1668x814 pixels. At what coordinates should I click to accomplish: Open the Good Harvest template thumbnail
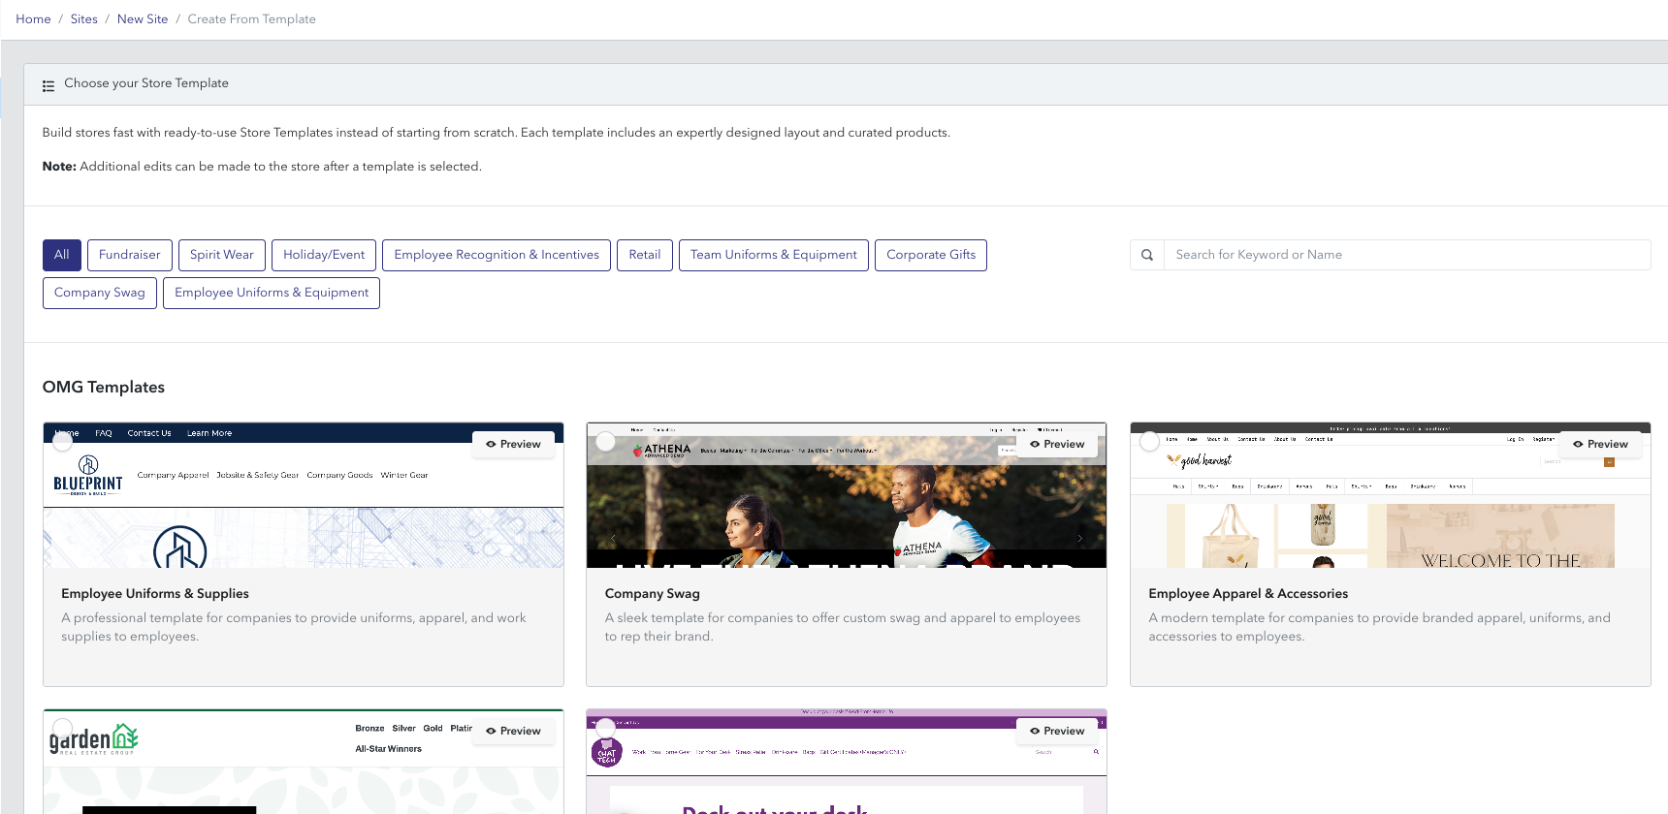pos(1391,495)
